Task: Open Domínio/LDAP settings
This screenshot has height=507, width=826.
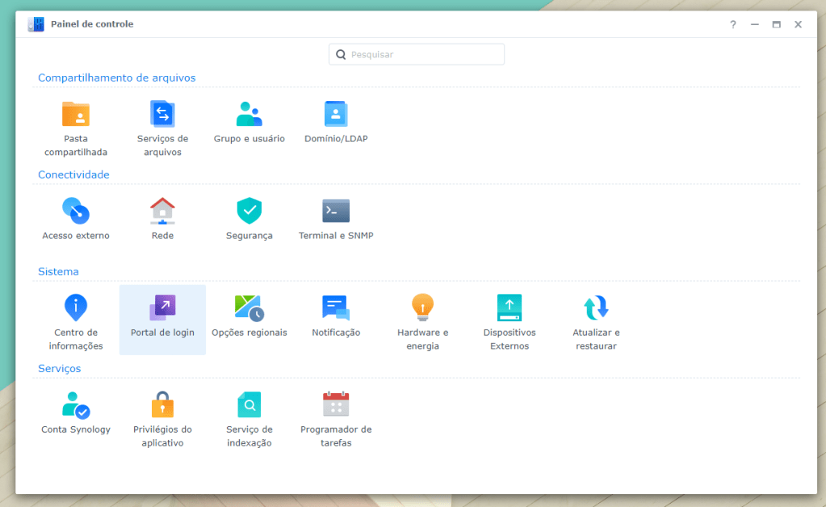Action: pos(336,115)
